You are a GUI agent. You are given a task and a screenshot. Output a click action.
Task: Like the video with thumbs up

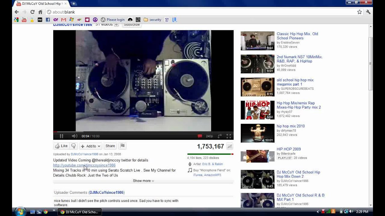coord(61,146)
